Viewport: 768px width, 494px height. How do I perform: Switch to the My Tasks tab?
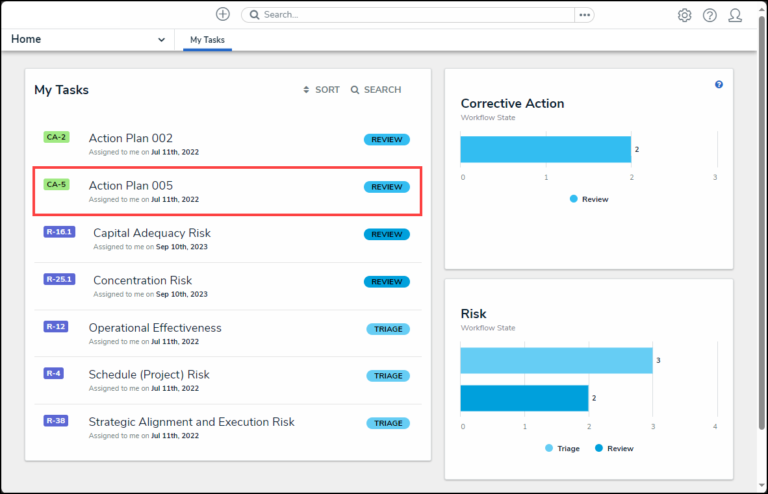[207, 40]
